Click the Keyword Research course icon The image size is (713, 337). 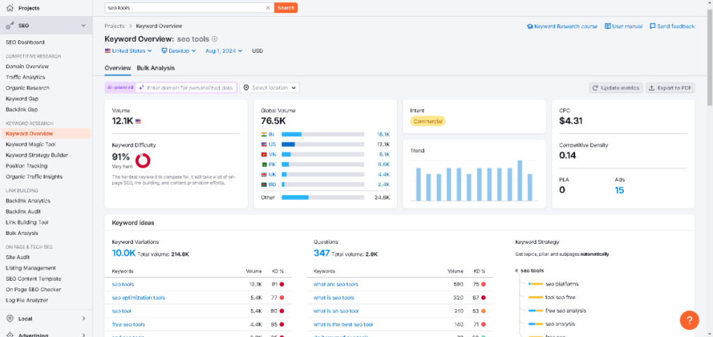530,26
